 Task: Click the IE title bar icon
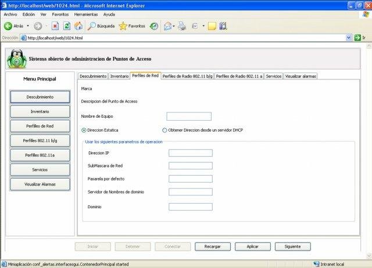(x=4, y=5)
